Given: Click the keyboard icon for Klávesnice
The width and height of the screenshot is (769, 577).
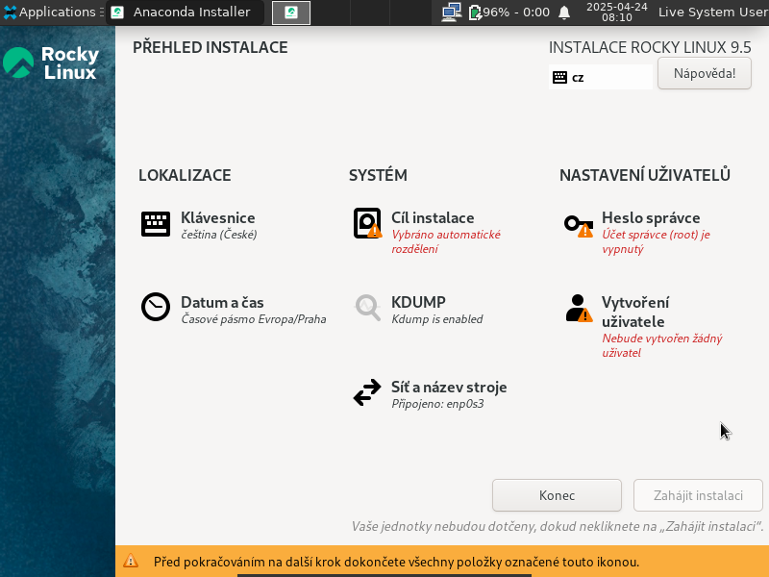Looking at the screenshot, I should click(x=156, y=224).
